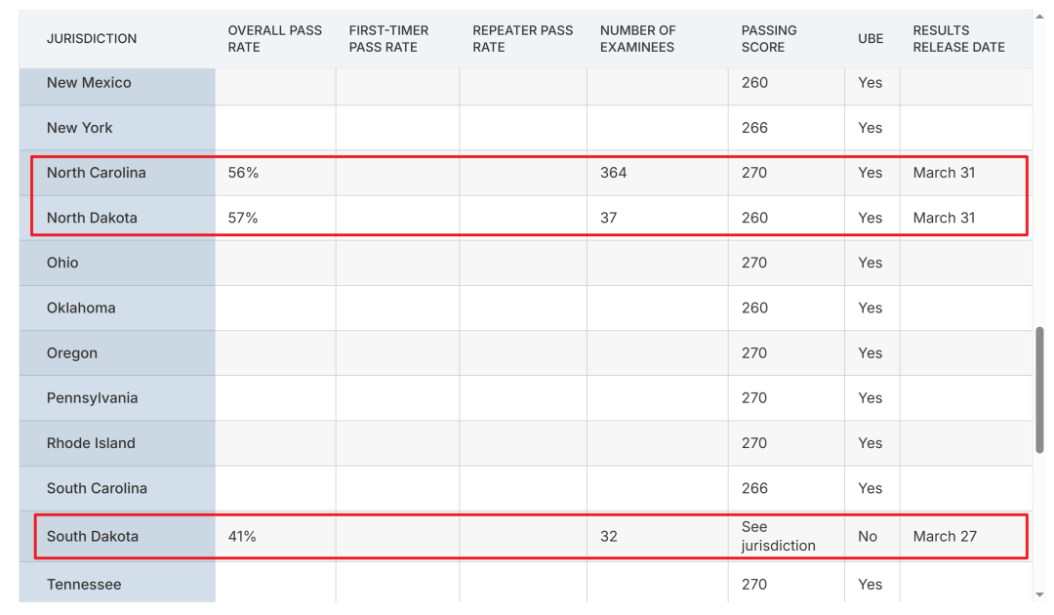
Task: Click the Results Release Date header
Action: tap(958, 39)
